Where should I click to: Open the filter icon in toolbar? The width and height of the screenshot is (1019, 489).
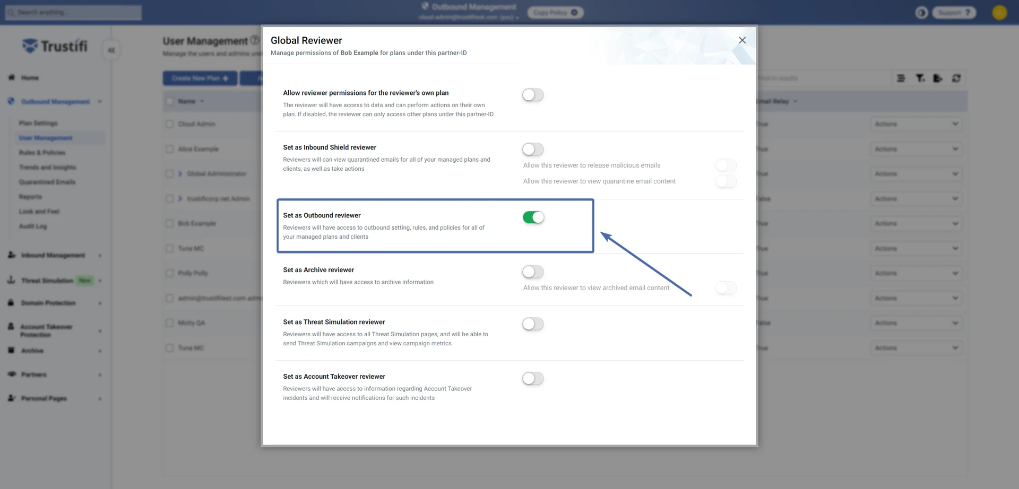(x=920, y=78)
